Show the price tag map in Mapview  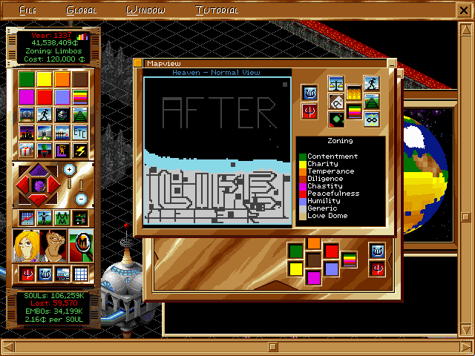(x=335, y=102)
